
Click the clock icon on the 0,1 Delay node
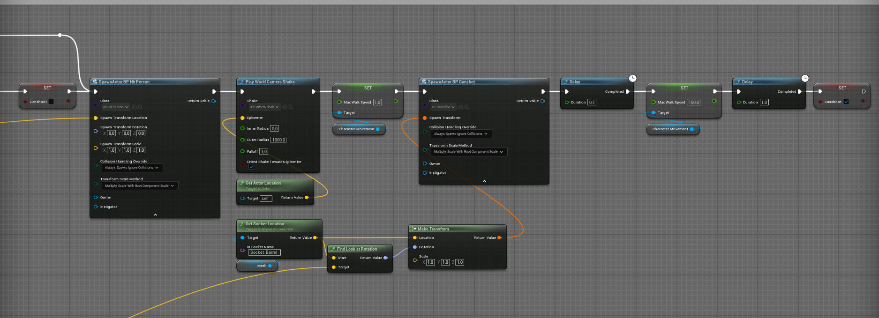pos(632,78)
